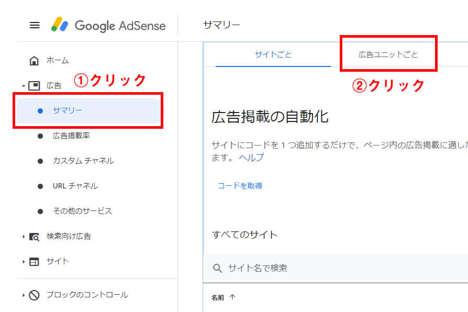Open the ヘルプ link
The width and height of the screenshot is (468, 312).
251,158
